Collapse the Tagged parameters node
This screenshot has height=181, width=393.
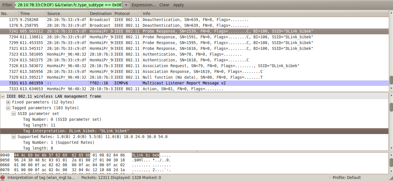[8, 108]
